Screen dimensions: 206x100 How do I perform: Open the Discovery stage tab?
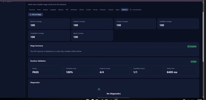[32, 10]
